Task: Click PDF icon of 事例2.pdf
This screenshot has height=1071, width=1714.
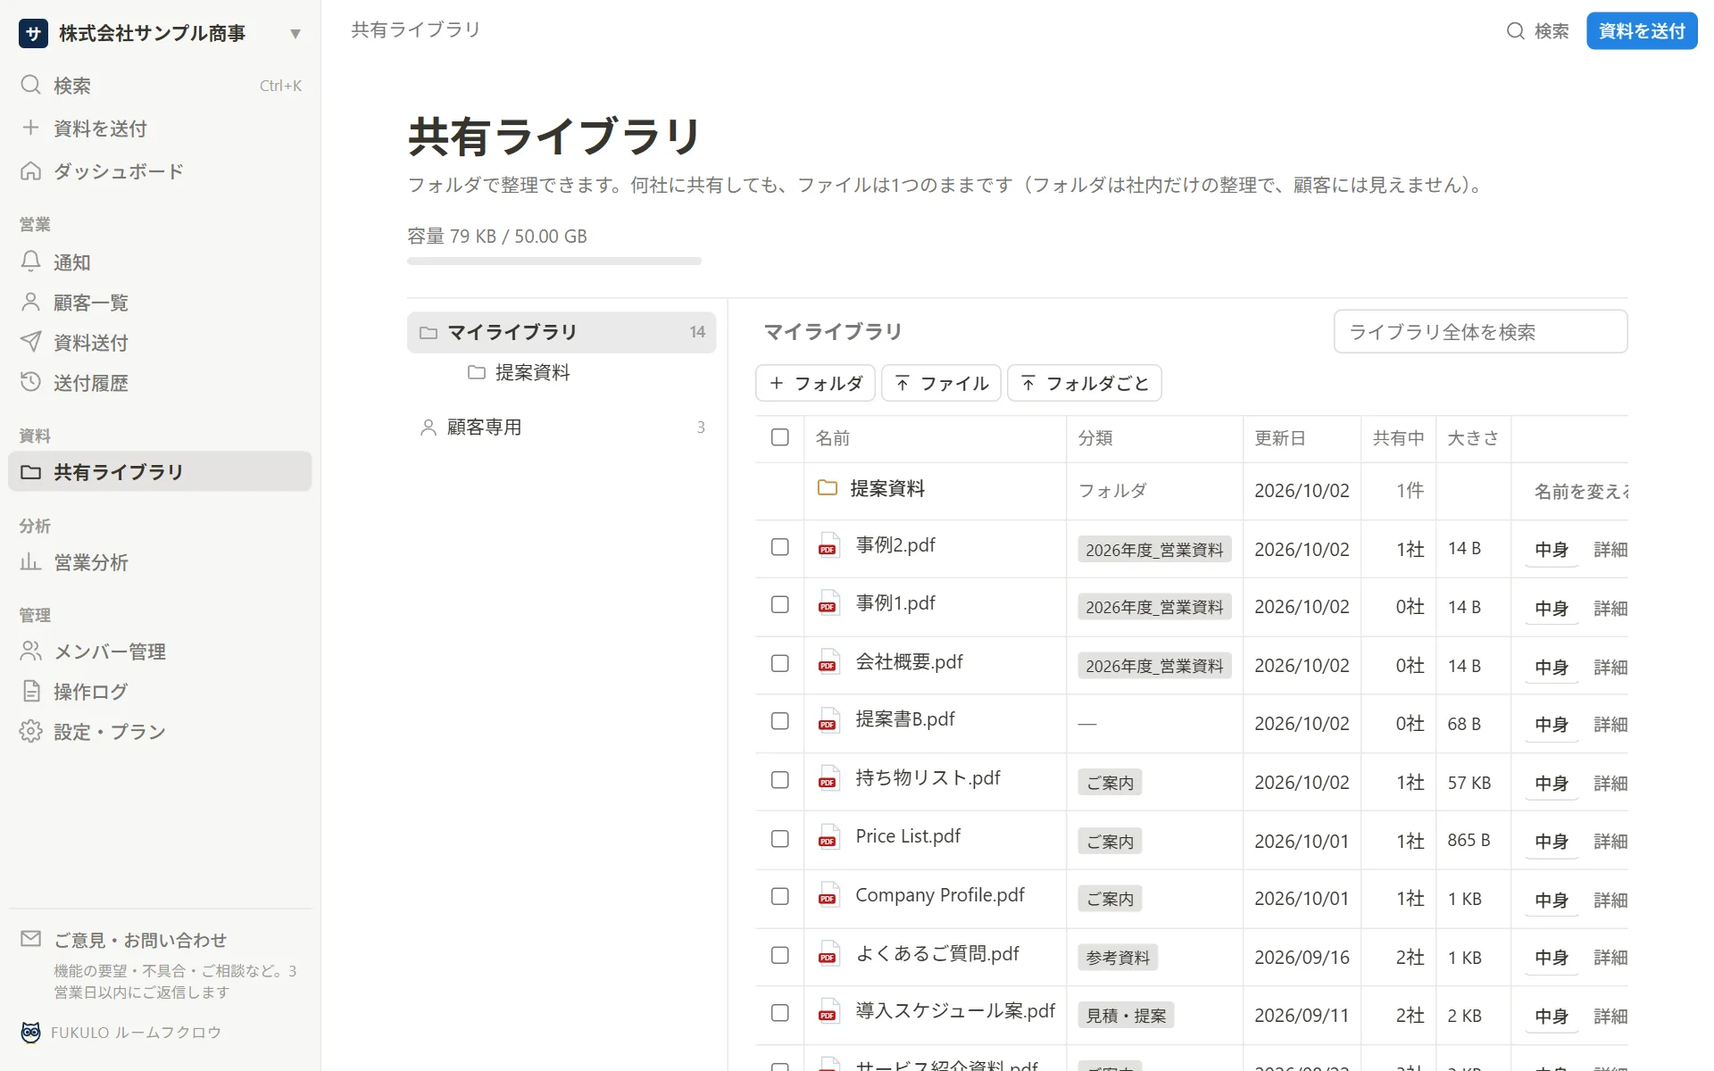Action: point(828,545)
